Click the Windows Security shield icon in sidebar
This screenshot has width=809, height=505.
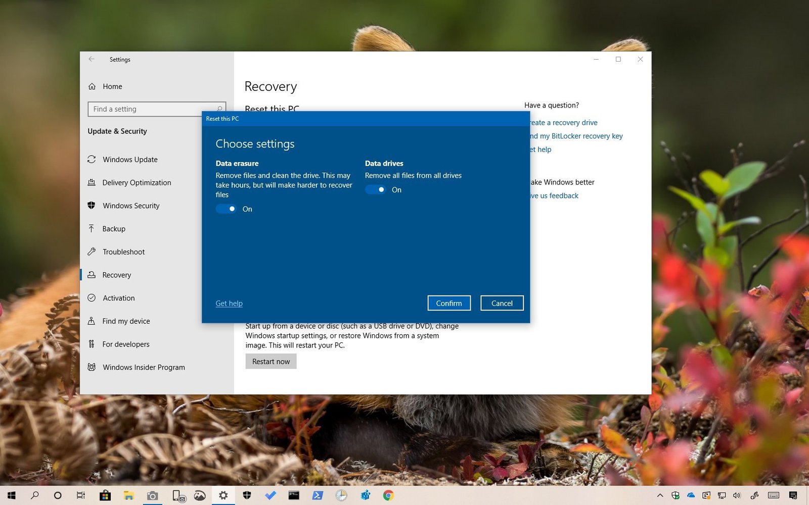coord(92,206)
